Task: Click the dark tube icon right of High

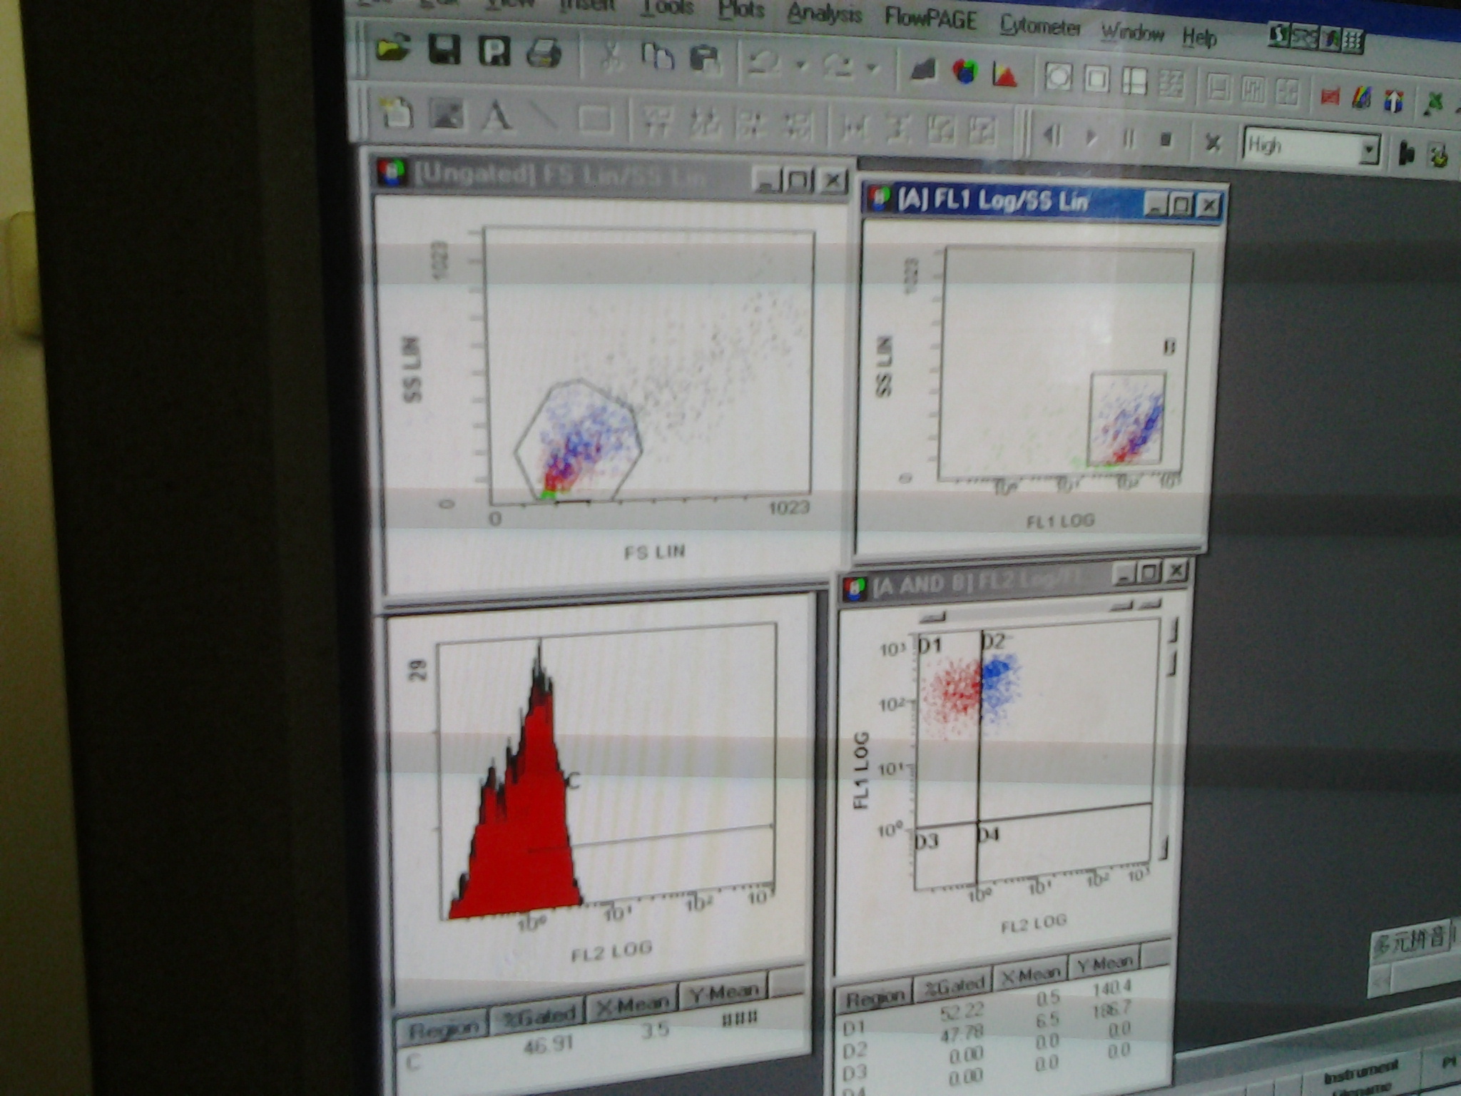Action: click(x=1406, y=153)
